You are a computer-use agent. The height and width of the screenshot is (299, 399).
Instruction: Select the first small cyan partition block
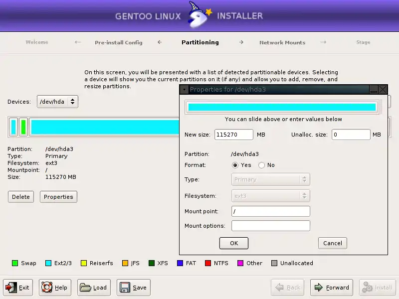tap(13, 127)
